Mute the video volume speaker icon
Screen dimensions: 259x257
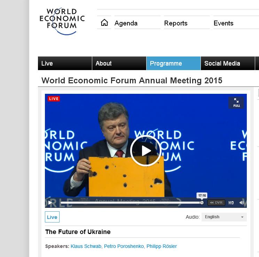click(x=242, y=203)
